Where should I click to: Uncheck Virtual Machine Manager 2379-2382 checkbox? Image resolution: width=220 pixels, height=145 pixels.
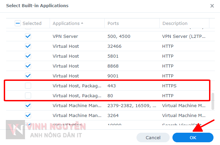point(28,105)
